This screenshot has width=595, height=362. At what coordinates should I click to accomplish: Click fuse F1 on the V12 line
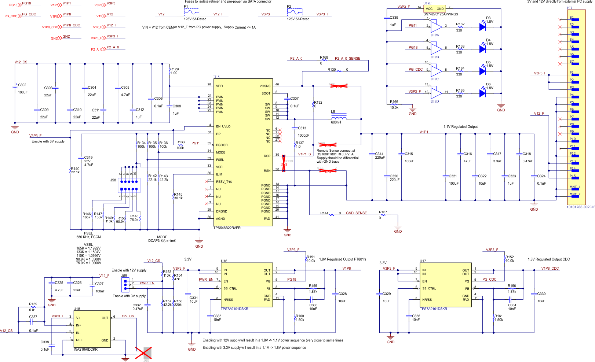[x=191, y=12]
